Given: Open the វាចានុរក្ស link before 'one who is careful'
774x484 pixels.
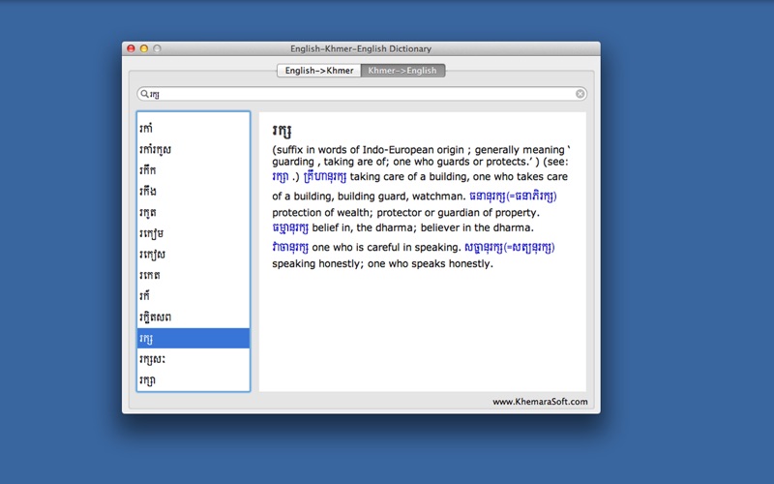Looking at the screenshot, I should [290, 247].
